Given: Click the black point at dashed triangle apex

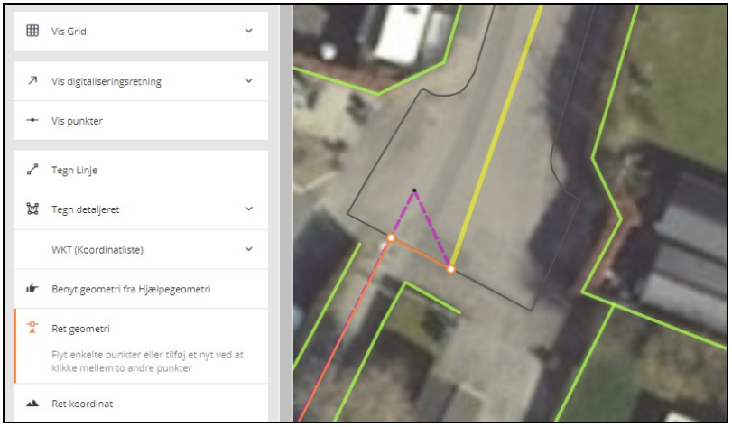Looking at the screenshot, I should 414,190.
